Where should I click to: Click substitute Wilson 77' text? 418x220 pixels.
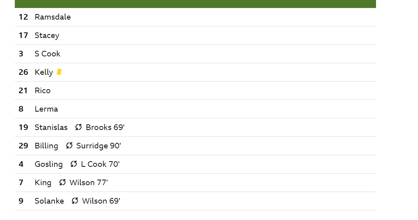tap(89, 183)
